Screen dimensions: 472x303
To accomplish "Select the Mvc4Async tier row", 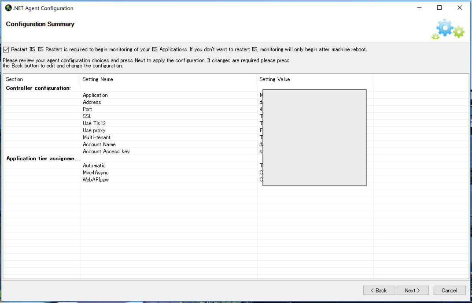I will pyautogui.click(x=96, y=173).
